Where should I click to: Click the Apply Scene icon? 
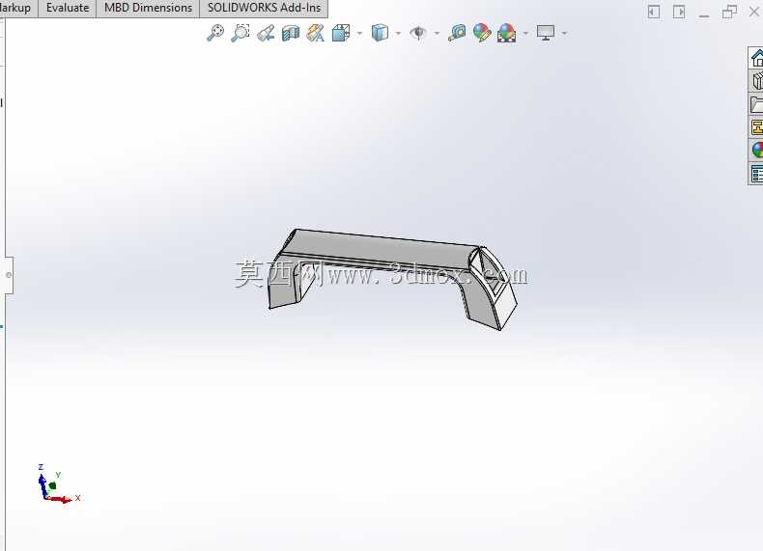(x=506, y=33)
